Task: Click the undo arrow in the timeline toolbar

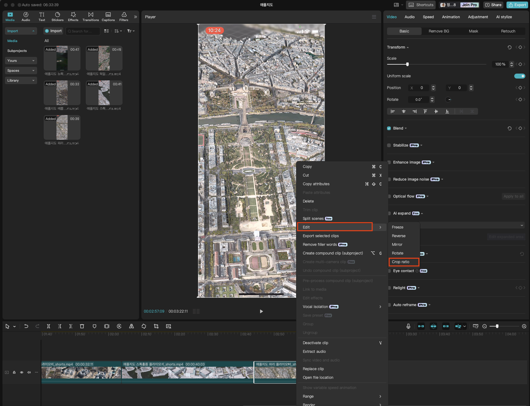Action: (26, 326)
